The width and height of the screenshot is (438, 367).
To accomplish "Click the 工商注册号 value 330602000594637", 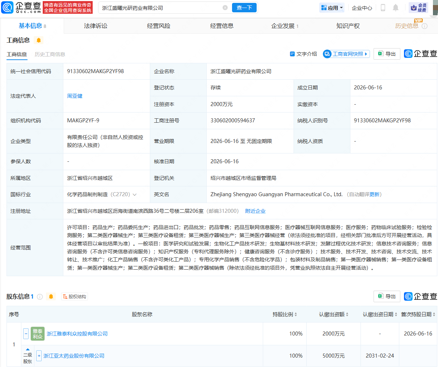I will pyautogui.click(x=233, y=121).
